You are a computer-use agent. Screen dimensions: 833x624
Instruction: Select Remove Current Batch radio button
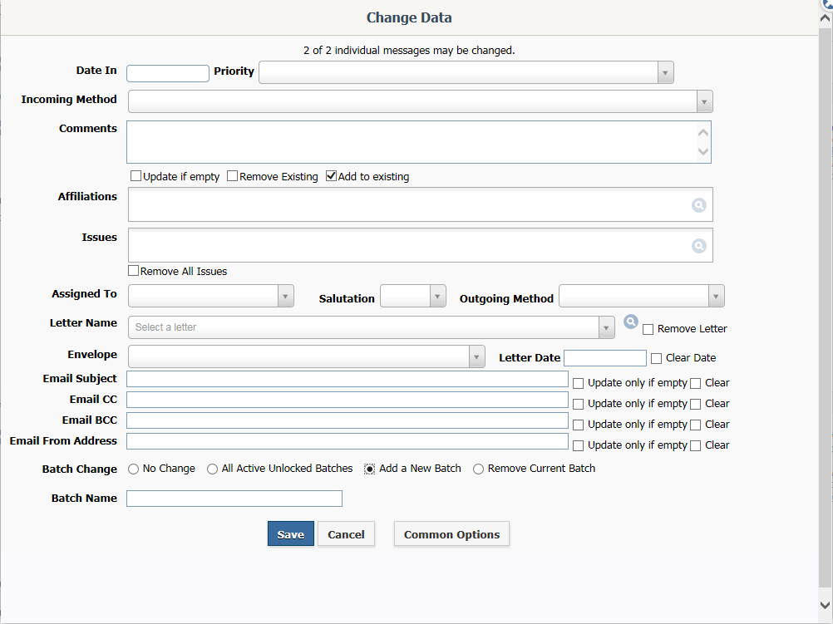478,469
